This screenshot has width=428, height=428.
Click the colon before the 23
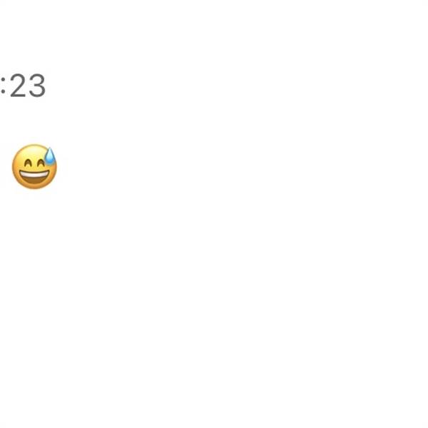3,86
